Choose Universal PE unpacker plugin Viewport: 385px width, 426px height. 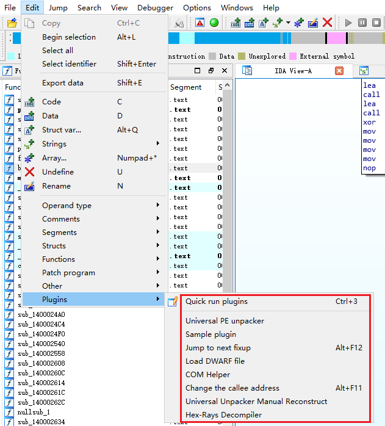pos(225,321)
